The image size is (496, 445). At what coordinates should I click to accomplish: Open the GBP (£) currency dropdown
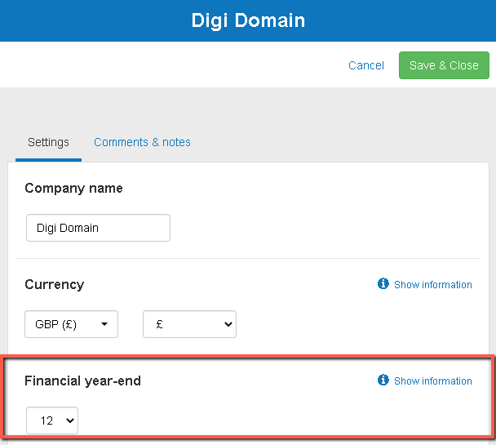click(71, 324)
